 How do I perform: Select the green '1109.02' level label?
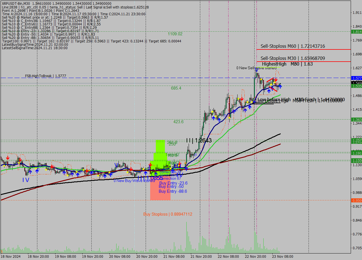pos(175,34)
